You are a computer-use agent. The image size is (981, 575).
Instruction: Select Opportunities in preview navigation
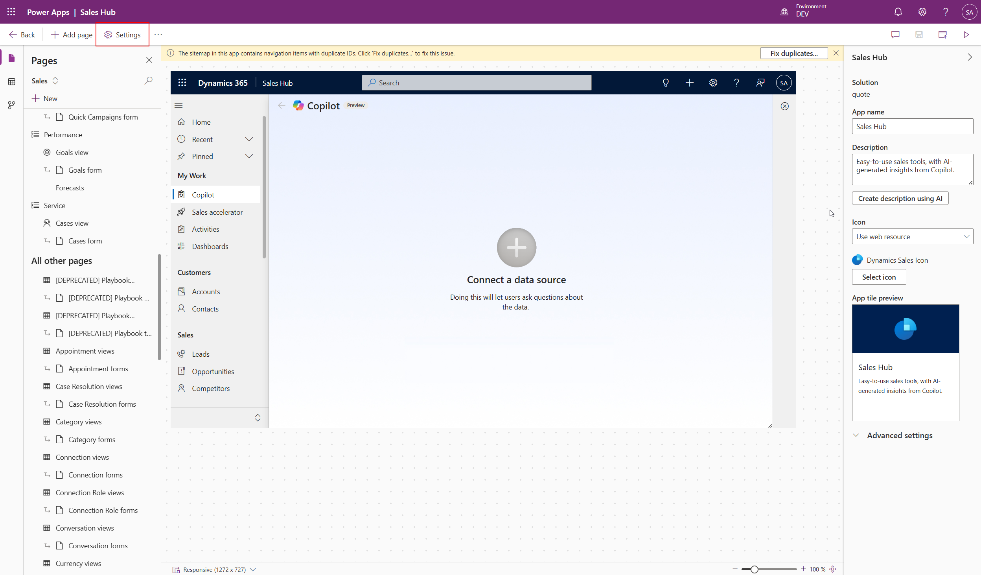(216, 371)
